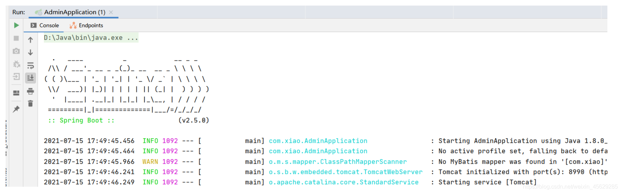Image resolution: width=621 pixels, height=193 pixels.
Task: Click com.xiao.AdminApplication in the 17:49:45.464 line
Action: point(318,151)
